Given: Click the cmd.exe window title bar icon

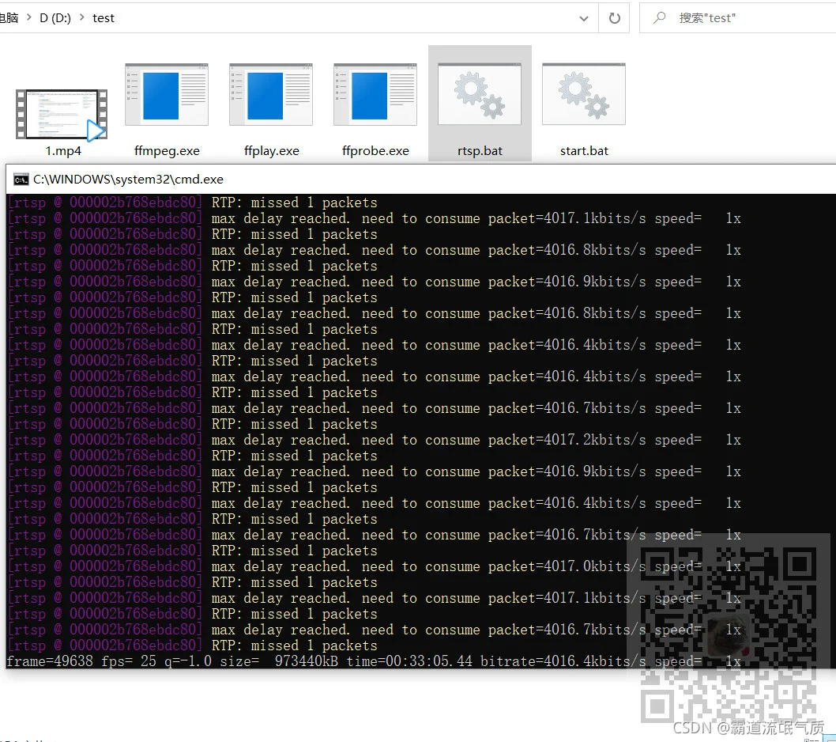Looking at the screenshot, I should pos(21,180).
